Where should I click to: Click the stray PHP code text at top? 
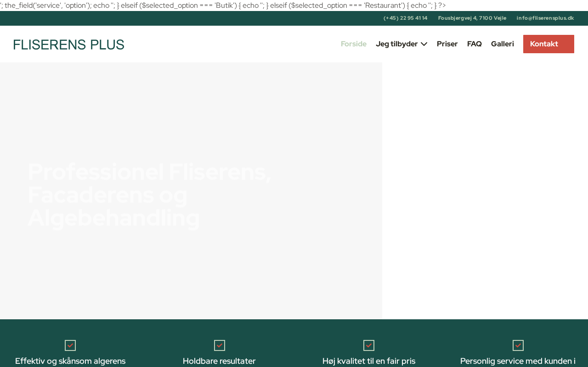click(223, 6)
